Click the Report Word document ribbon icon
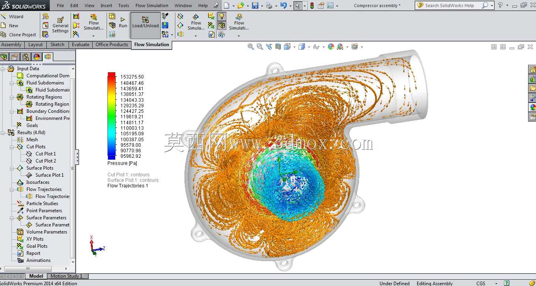This screenshot has width=536, height=286. coord(211,34)
